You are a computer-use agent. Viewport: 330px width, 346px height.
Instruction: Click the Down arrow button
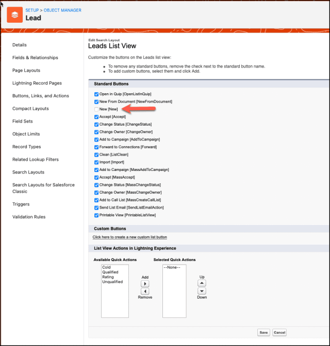pos(202,291)
